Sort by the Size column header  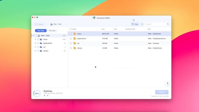[103, 29]
